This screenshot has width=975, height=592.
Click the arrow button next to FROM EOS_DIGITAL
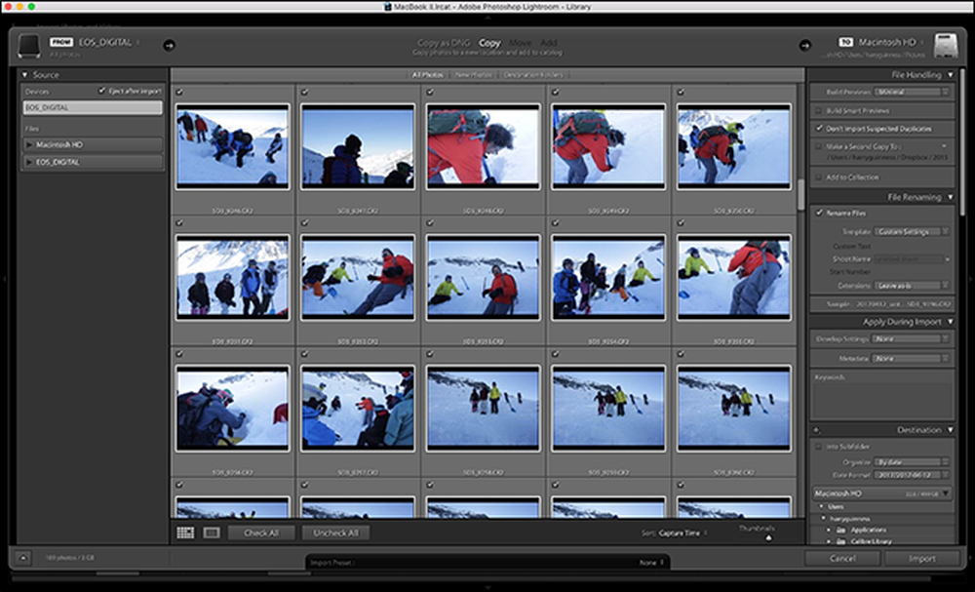(x=169, y=45)
